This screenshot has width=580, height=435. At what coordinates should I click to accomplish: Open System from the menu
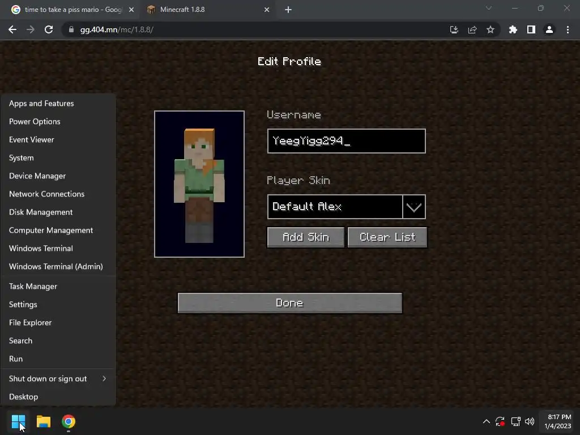tap(58, 157)
